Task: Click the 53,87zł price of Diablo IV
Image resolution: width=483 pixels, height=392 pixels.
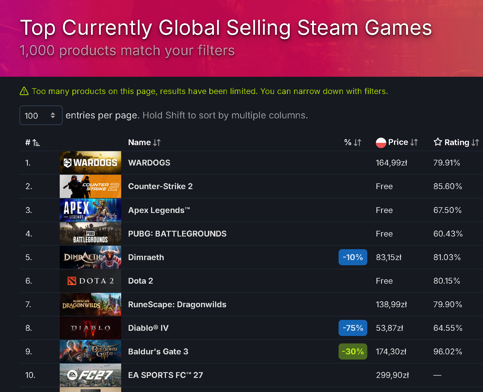Action: 389,328
